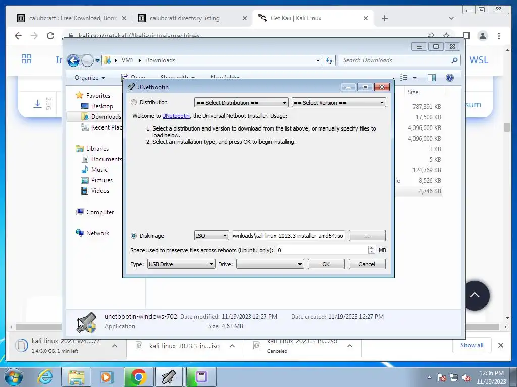This screenshot has height=387, width=517.
Task: Open Windows Explorer taskbar icon
Action: 76,377
